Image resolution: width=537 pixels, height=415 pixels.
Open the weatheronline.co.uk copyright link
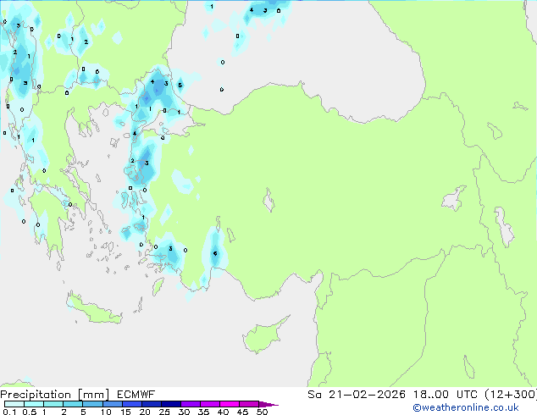pyautogui.click(x=465, y=407)
